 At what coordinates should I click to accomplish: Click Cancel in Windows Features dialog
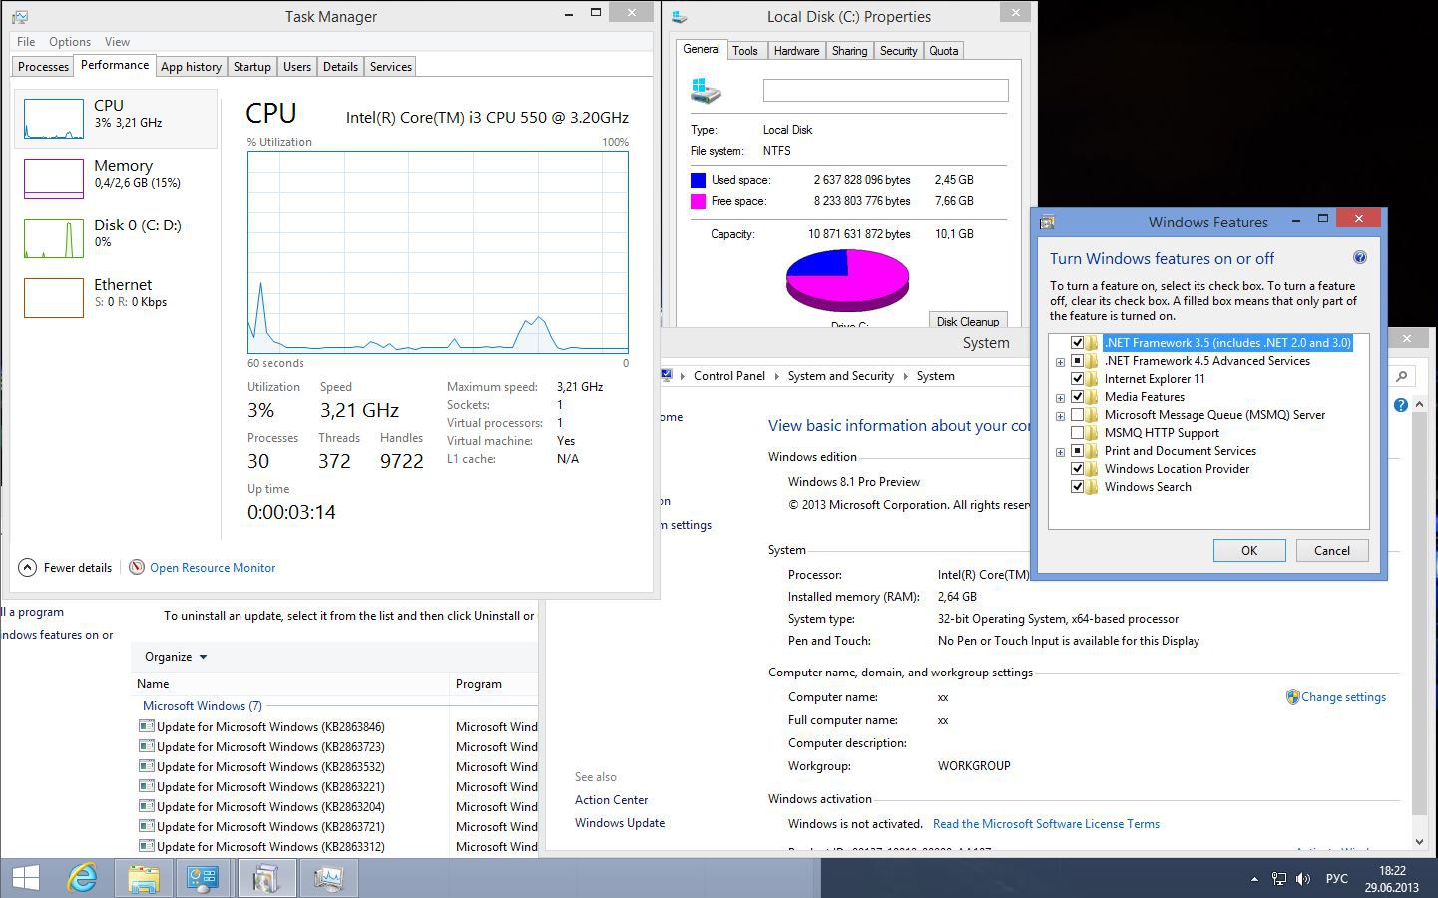pyautogui.click(x=1332, y=551)
